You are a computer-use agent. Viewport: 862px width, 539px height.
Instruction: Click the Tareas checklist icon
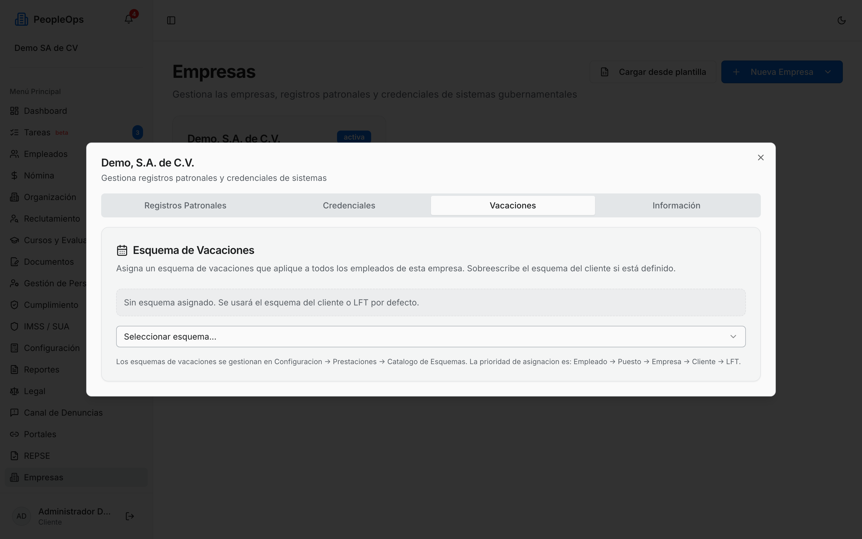14,133
